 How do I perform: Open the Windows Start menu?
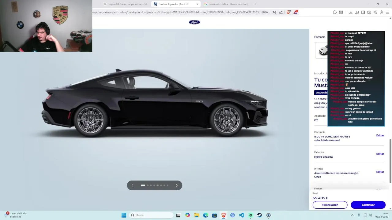coord(124,215)
